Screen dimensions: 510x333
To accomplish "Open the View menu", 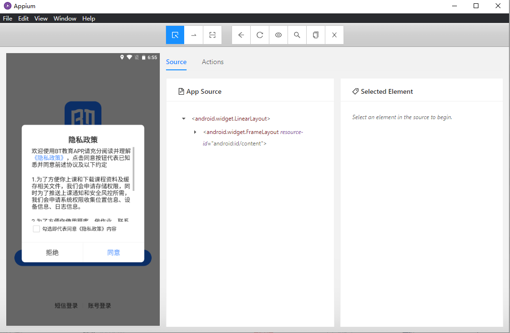I will pyautogui.click(x=41, y=19).
